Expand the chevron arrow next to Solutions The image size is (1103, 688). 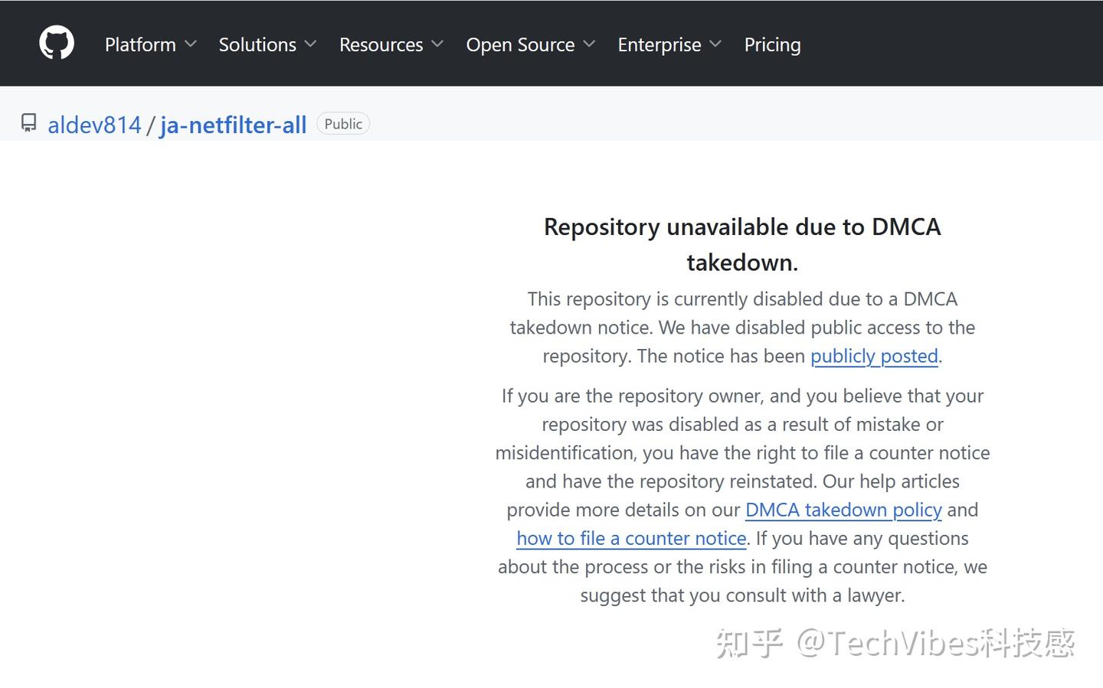click(x=310, y=44)
